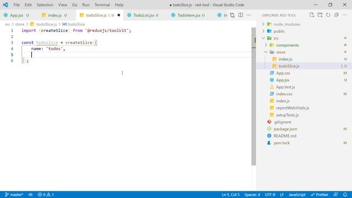352x198 pixels.
Task: Click the unsaved dot on todoSlice.js tab
Action: click(x=119, y=15)
